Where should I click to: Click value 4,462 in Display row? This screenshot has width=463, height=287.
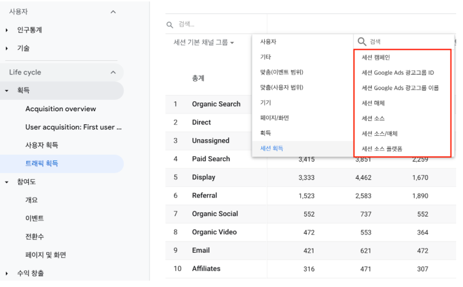363,178
